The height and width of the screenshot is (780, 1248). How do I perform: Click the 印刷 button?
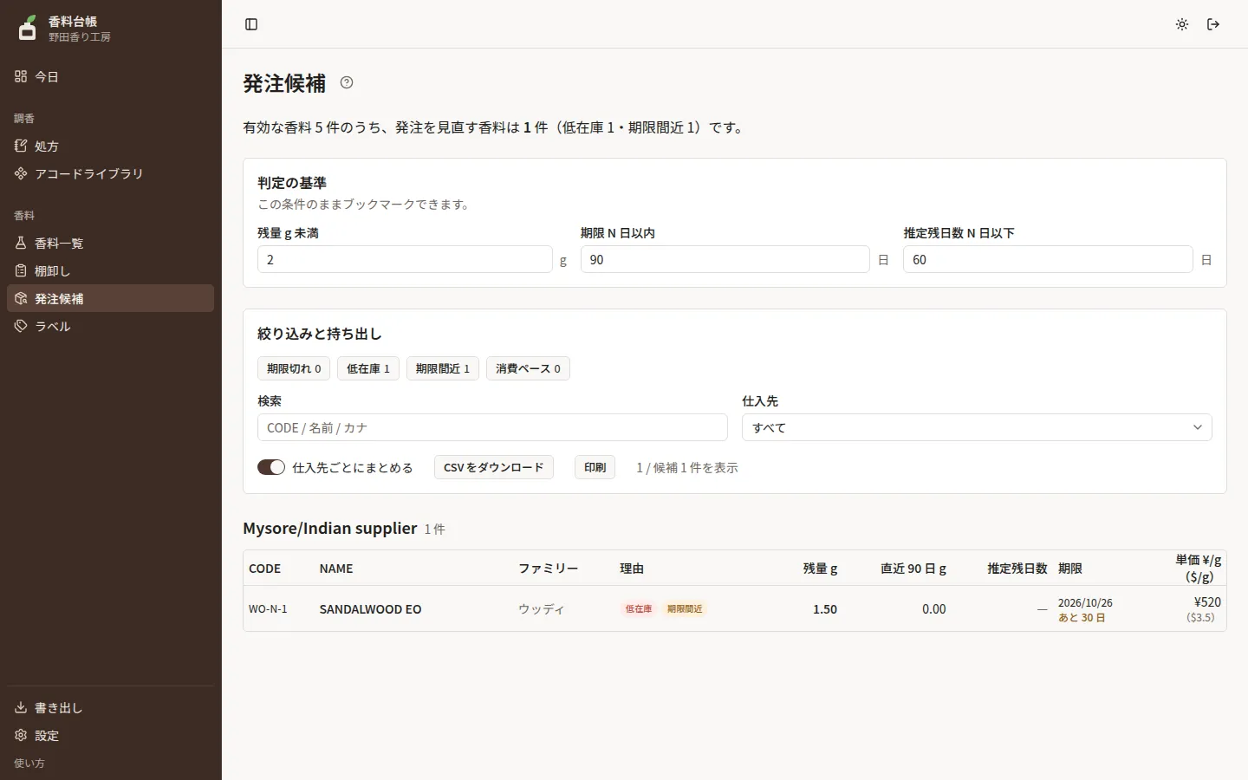[x=595, y=467]
